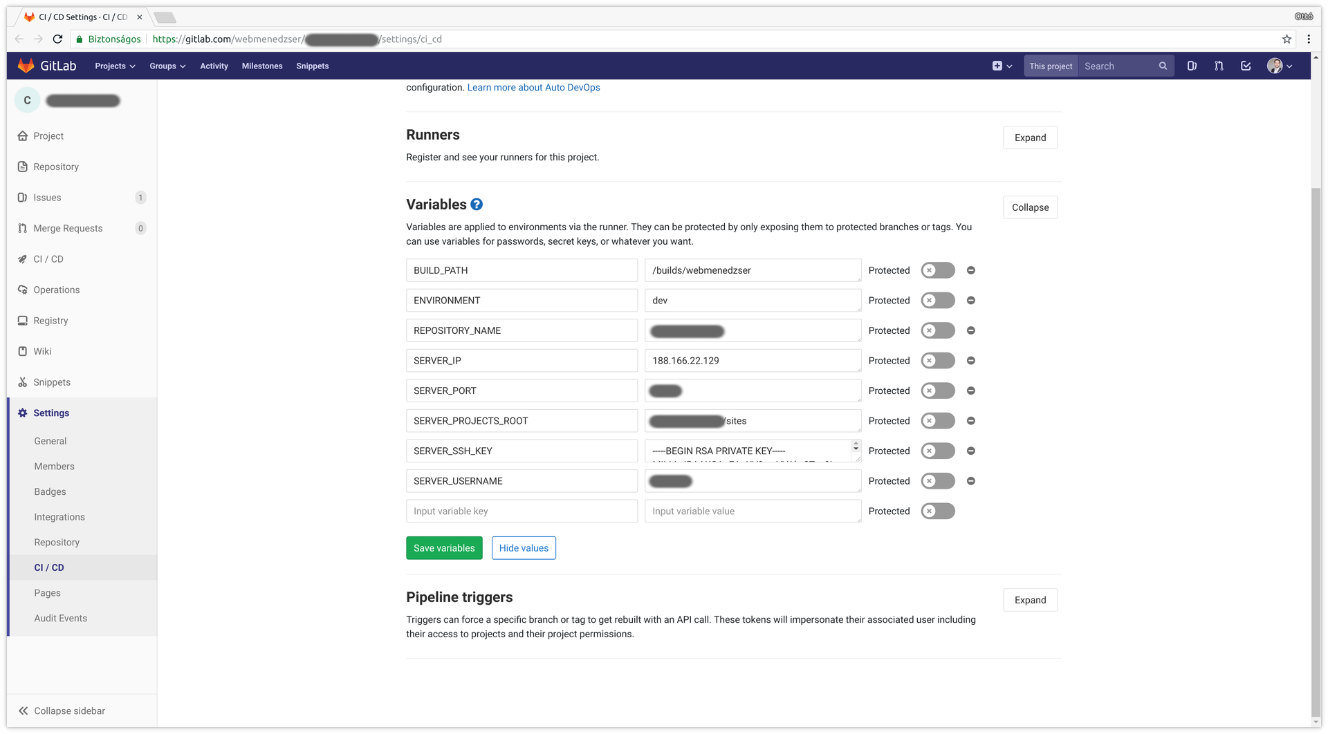Viewport: 1328px width, 734px height.
Task: Toggle Protected for SERVER_IP
Action: pos(938,361)
